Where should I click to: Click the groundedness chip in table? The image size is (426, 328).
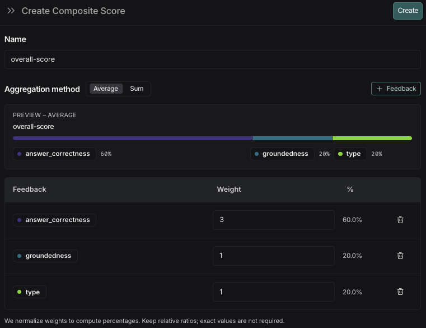click(45, 256)
